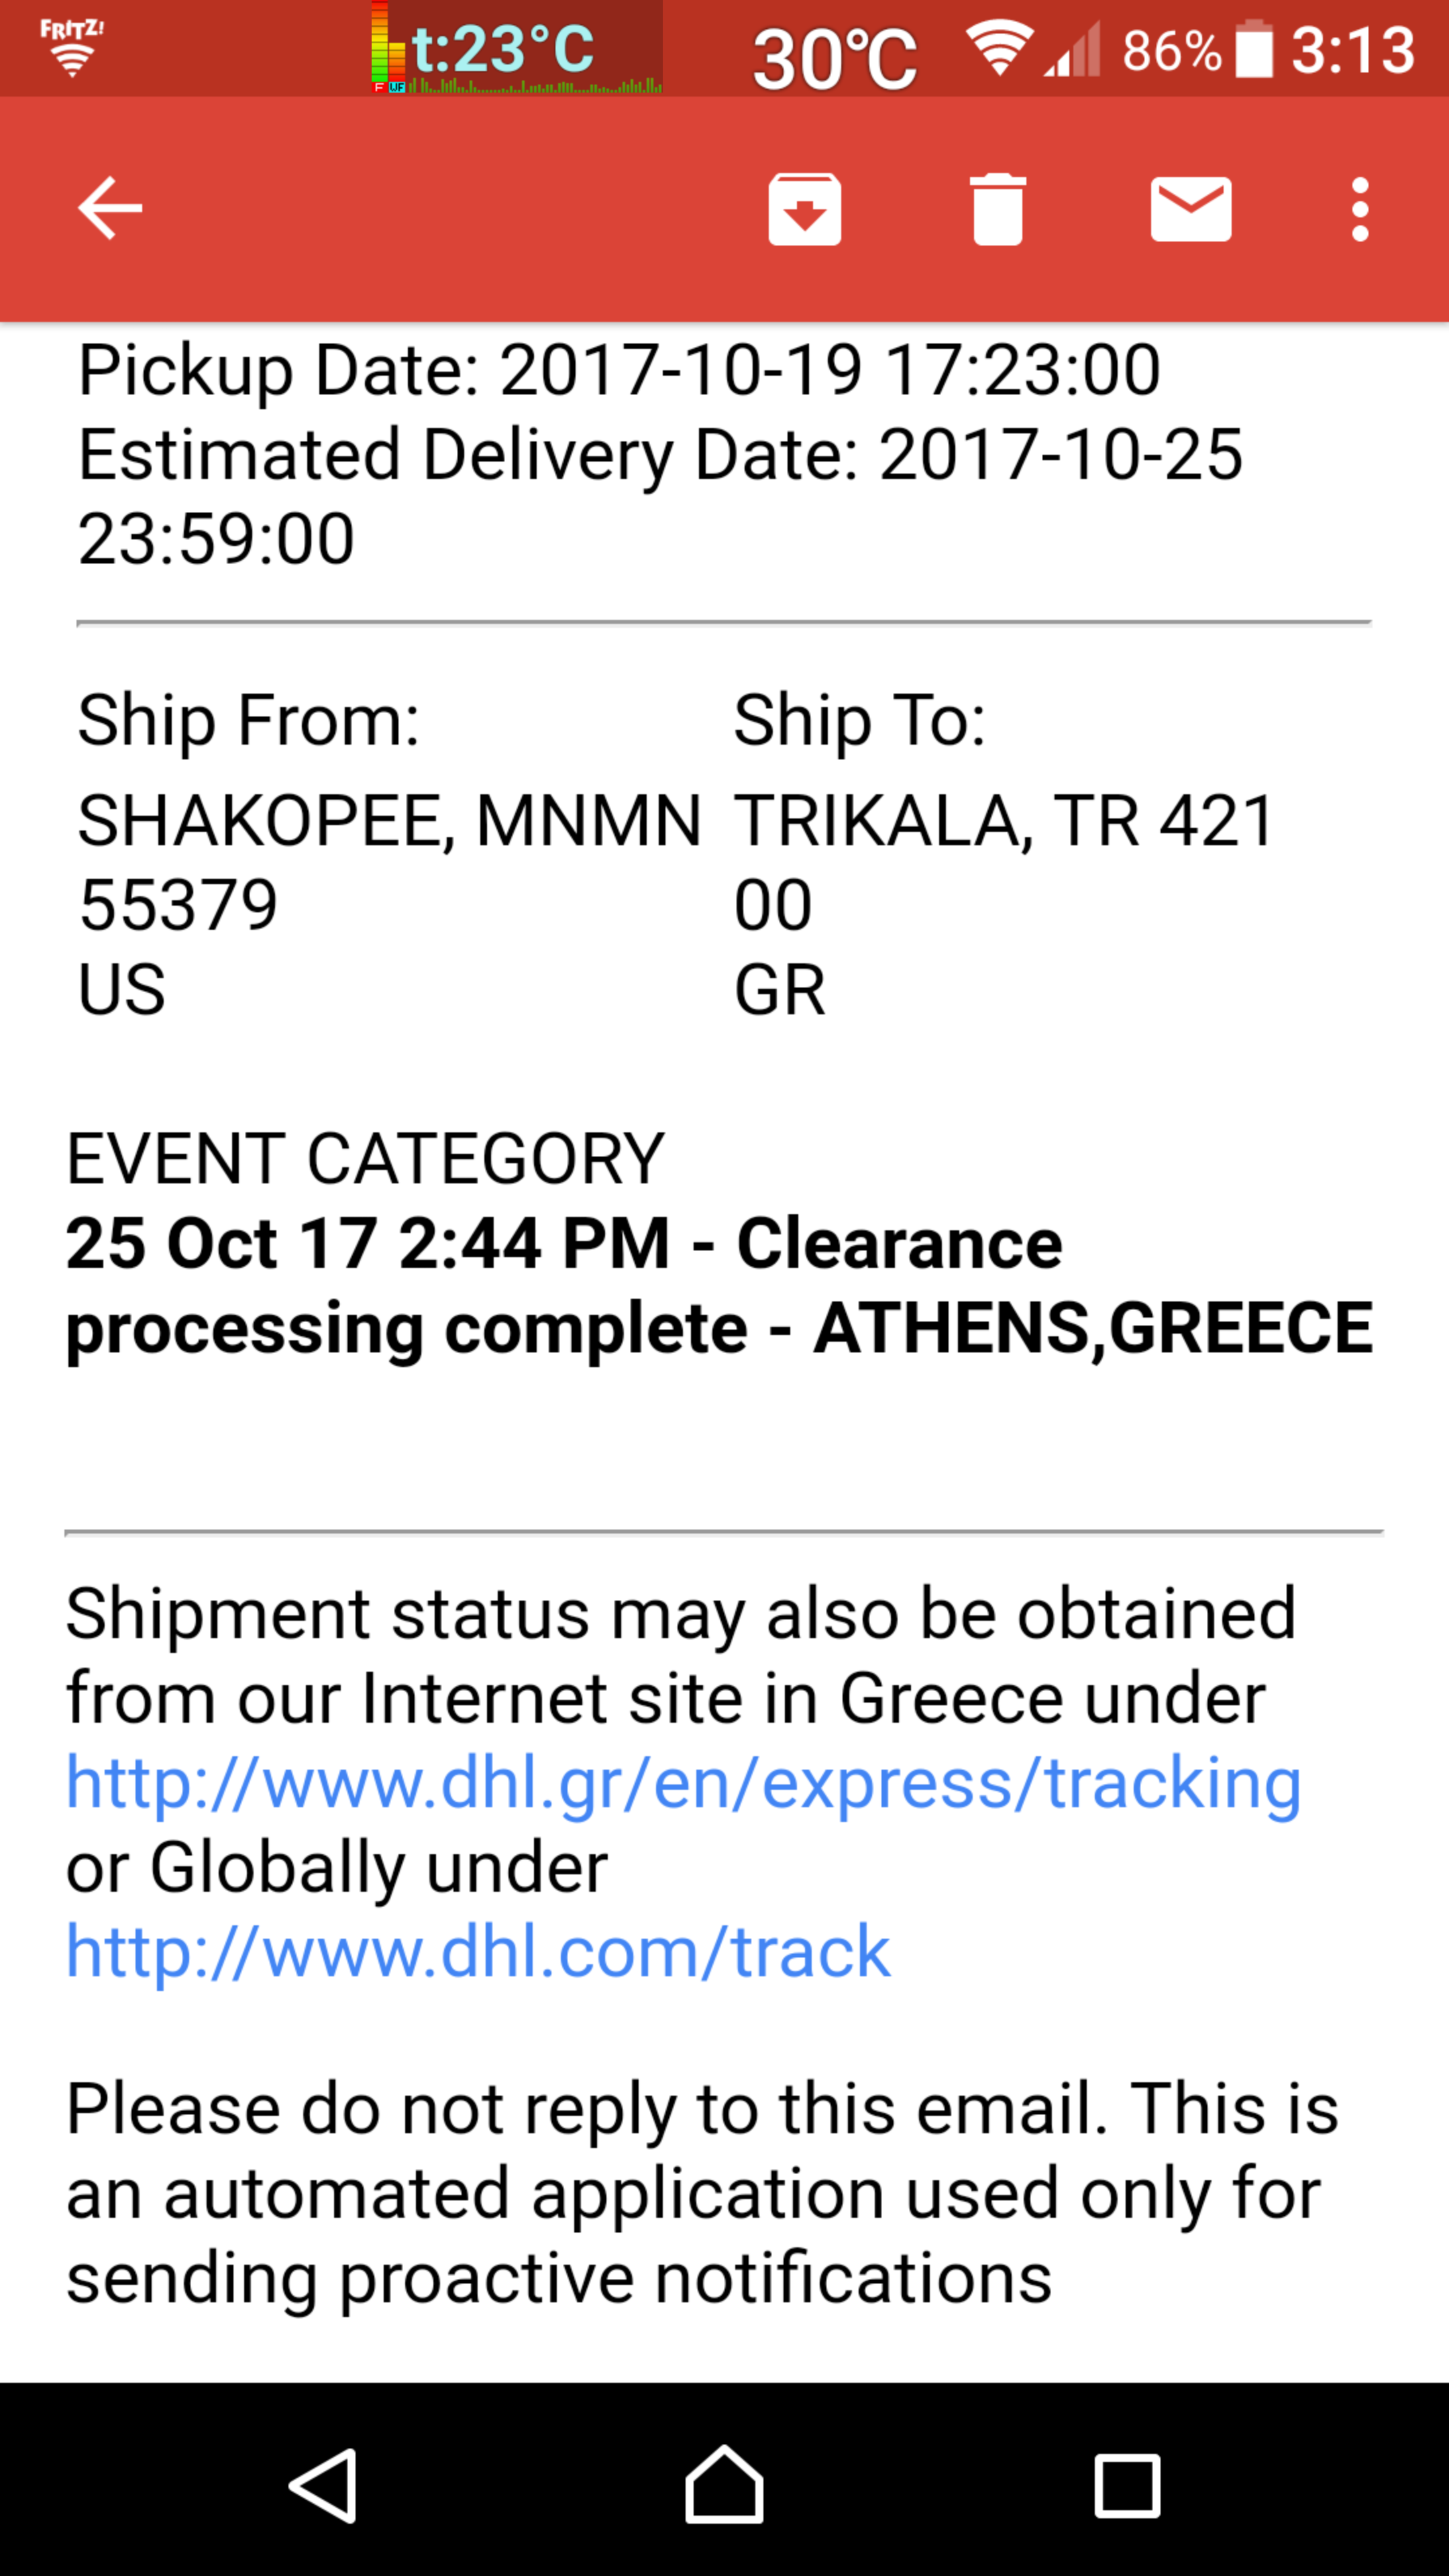Tap the 30°C temperature status indicator
This screenshot has width=1449, height=2576.
(834, 58)
